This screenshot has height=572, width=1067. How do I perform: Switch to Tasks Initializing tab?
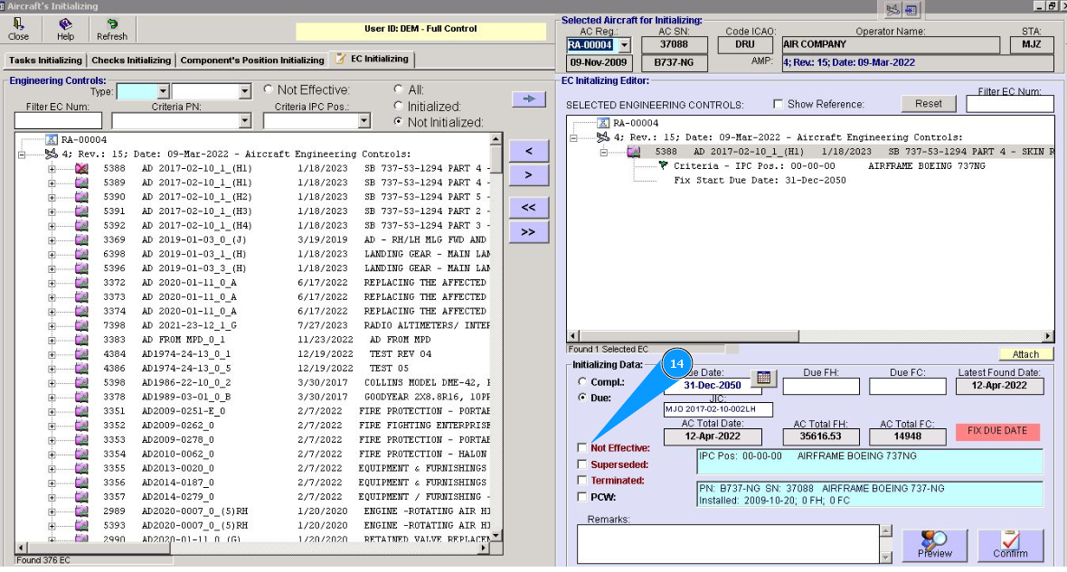[45, 61]
